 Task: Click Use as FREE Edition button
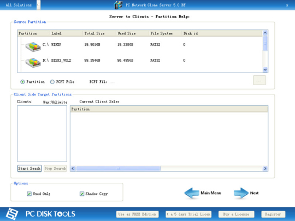(137, 214)
